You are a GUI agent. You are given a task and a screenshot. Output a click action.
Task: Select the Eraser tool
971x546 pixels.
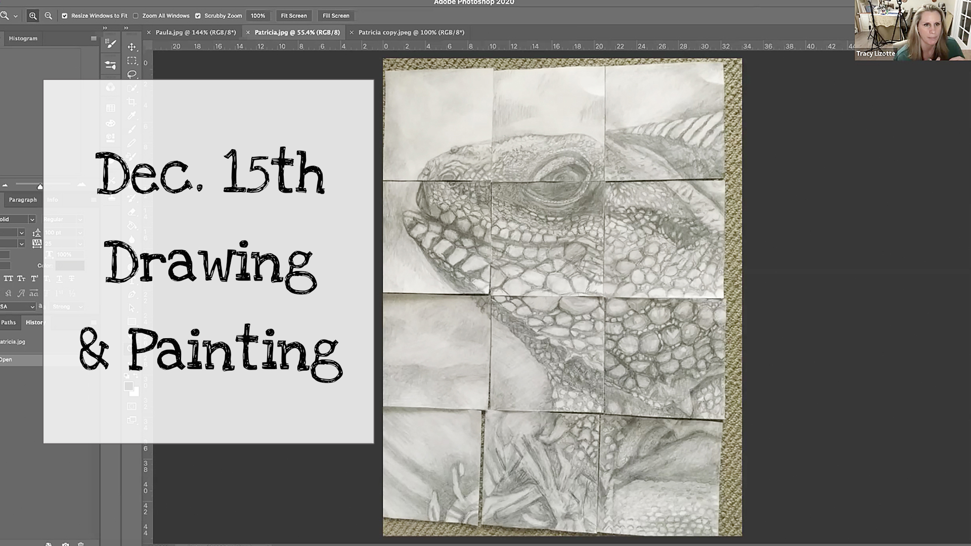132,212
